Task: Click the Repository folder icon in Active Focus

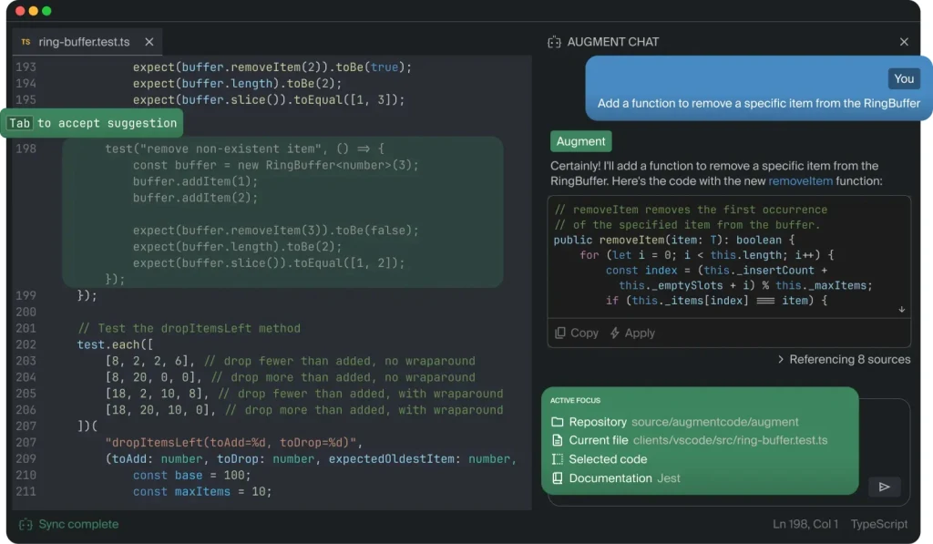Action: (558, 422)
